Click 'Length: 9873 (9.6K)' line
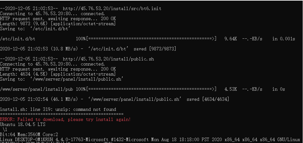Screen dimensions: 303x143 tap(58, 24)
